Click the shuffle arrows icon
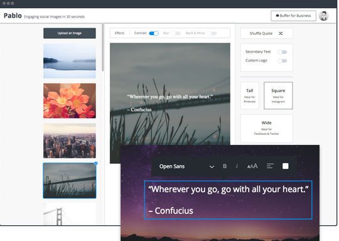This screenshot has height=241, width=339. [x=281, y=33]
